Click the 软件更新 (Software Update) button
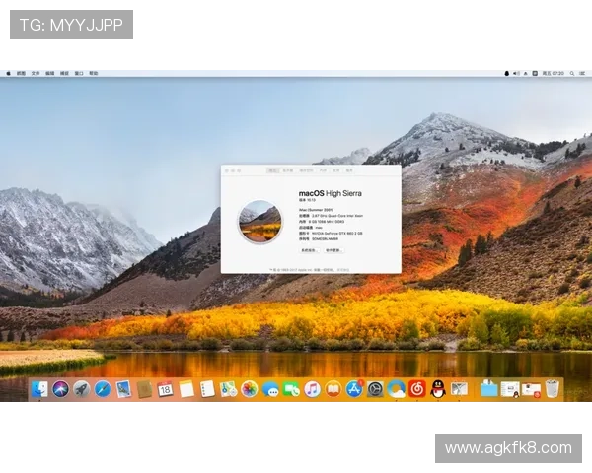The width and height of the screenshot is (592, 473). 333,250
